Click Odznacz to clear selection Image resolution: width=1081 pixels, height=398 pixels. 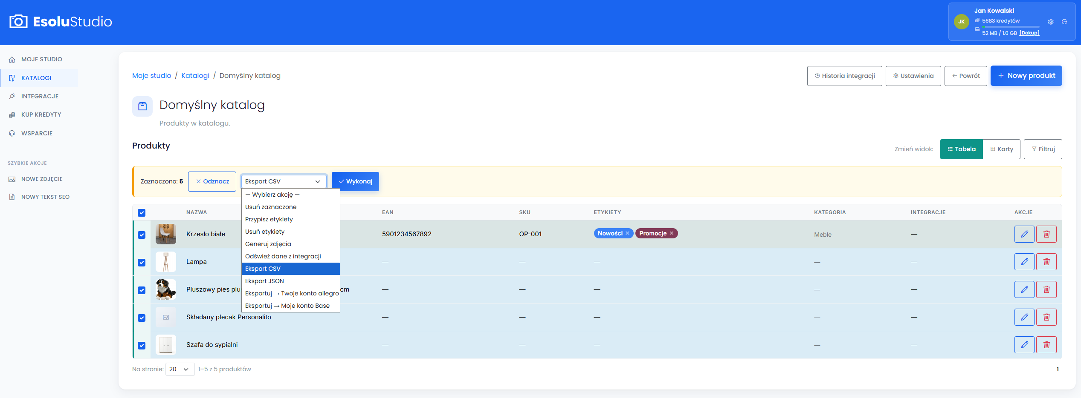tap(212, 181)
